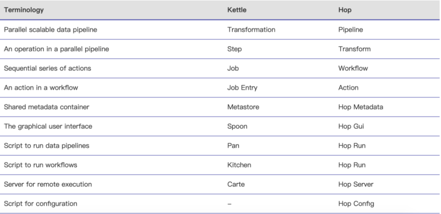Viewport: 441px width, 214px height.
Task: Click the Spoon cell
Action: tap(237, 126)
